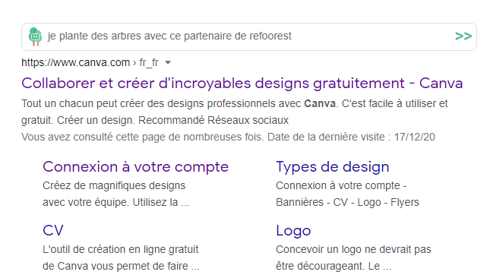Image resolution: width=487 pixels, height=278 pixels.
Task: Open the 'Logo' sitelink
Action: coord(293,230)
